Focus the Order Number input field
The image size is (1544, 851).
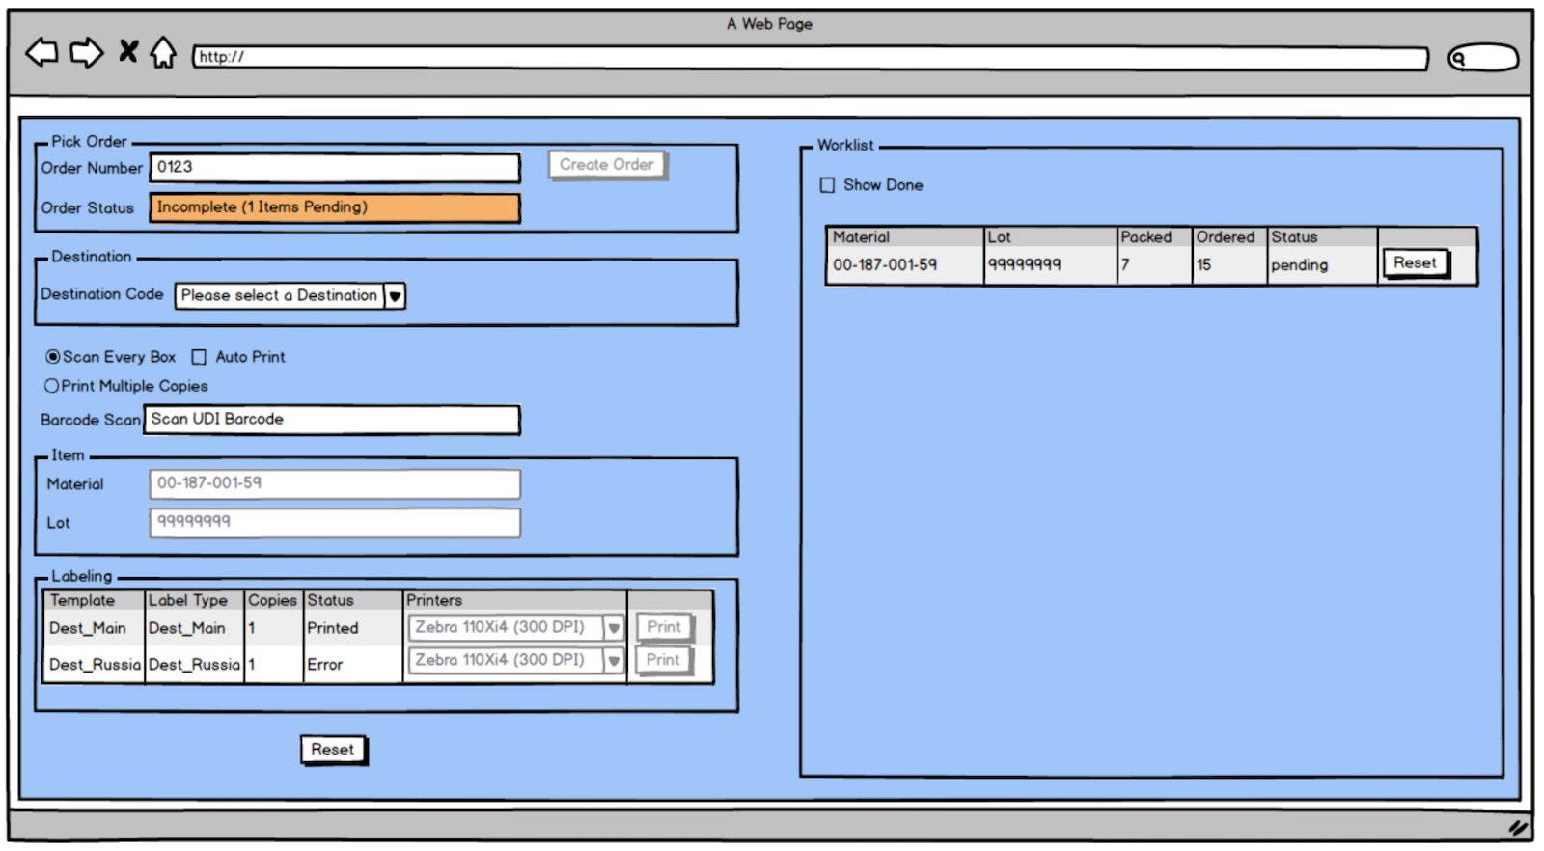[x=334, y=168]
